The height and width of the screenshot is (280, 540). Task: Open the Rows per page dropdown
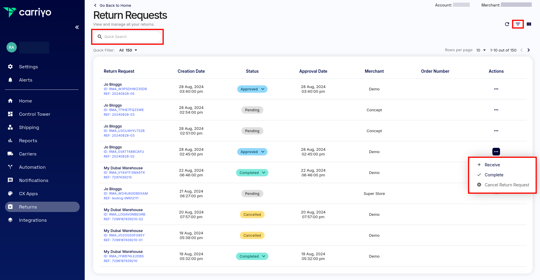[480, 50]
